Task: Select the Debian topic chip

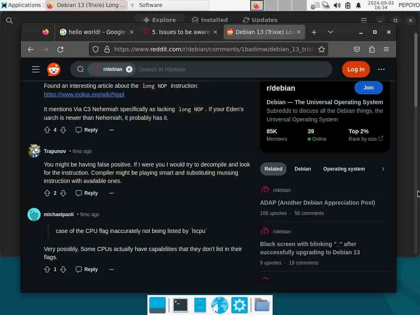Action: tap(303, 169)
